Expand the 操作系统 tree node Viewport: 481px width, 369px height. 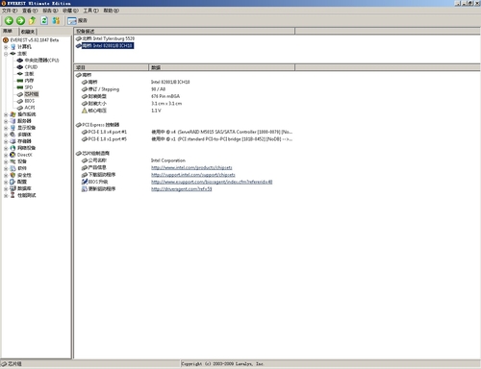tap(6, 114)
